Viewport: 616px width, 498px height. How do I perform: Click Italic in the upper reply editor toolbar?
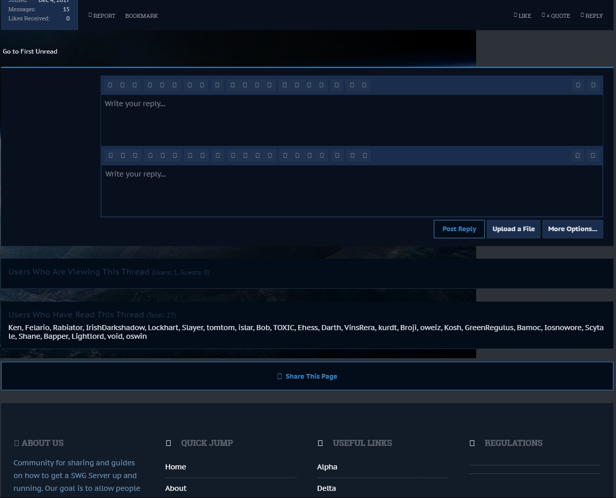pos(122,85)
